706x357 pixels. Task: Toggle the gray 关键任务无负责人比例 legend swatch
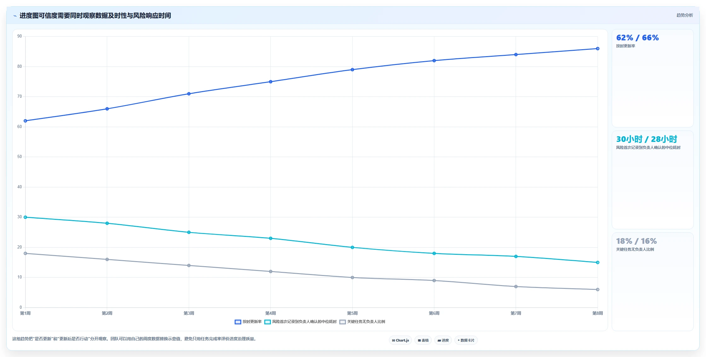pos(343,322)
